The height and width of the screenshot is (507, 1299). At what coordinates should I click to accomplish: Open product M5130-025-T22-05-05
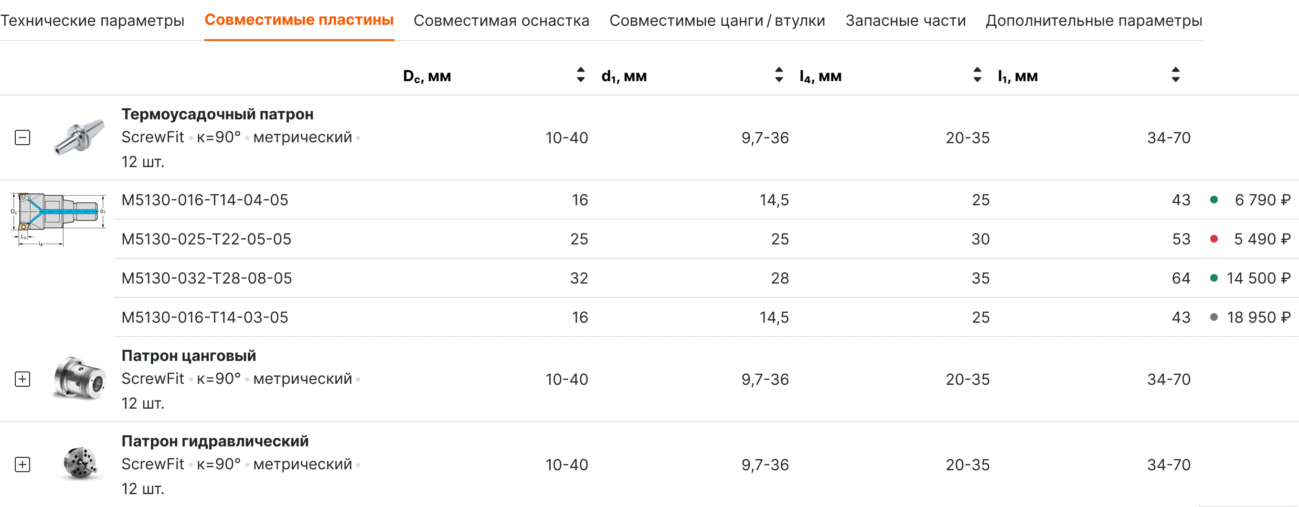206,239
